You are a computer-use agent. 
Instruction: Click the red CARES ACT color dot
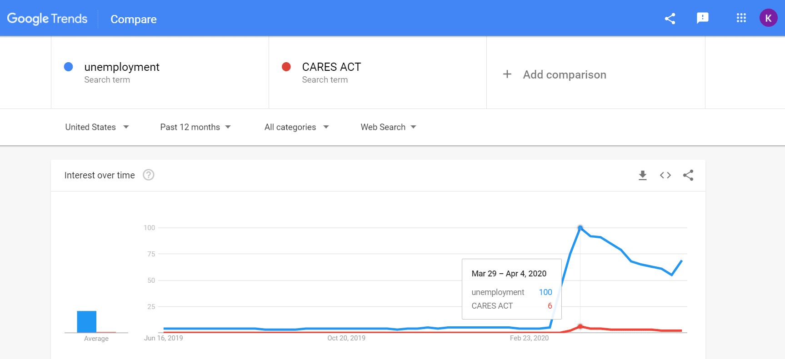[x=286, y=67]
